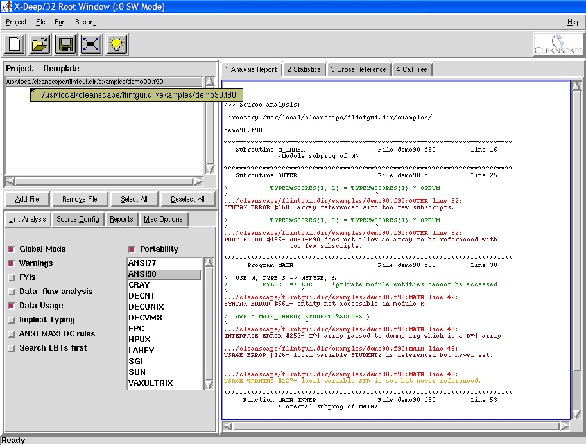Image resolution: width=586 pixels, height=445 pixels.
Task: Enable Data-flow analysis checkbox
Action: [x=12, y=292]
